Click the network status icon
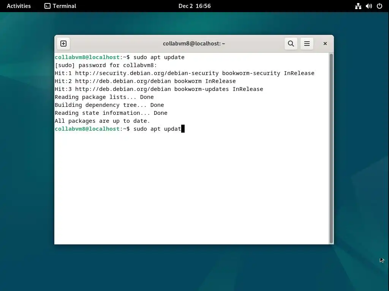Viewport: 389px width, 291px height. (x=358, y=6)
